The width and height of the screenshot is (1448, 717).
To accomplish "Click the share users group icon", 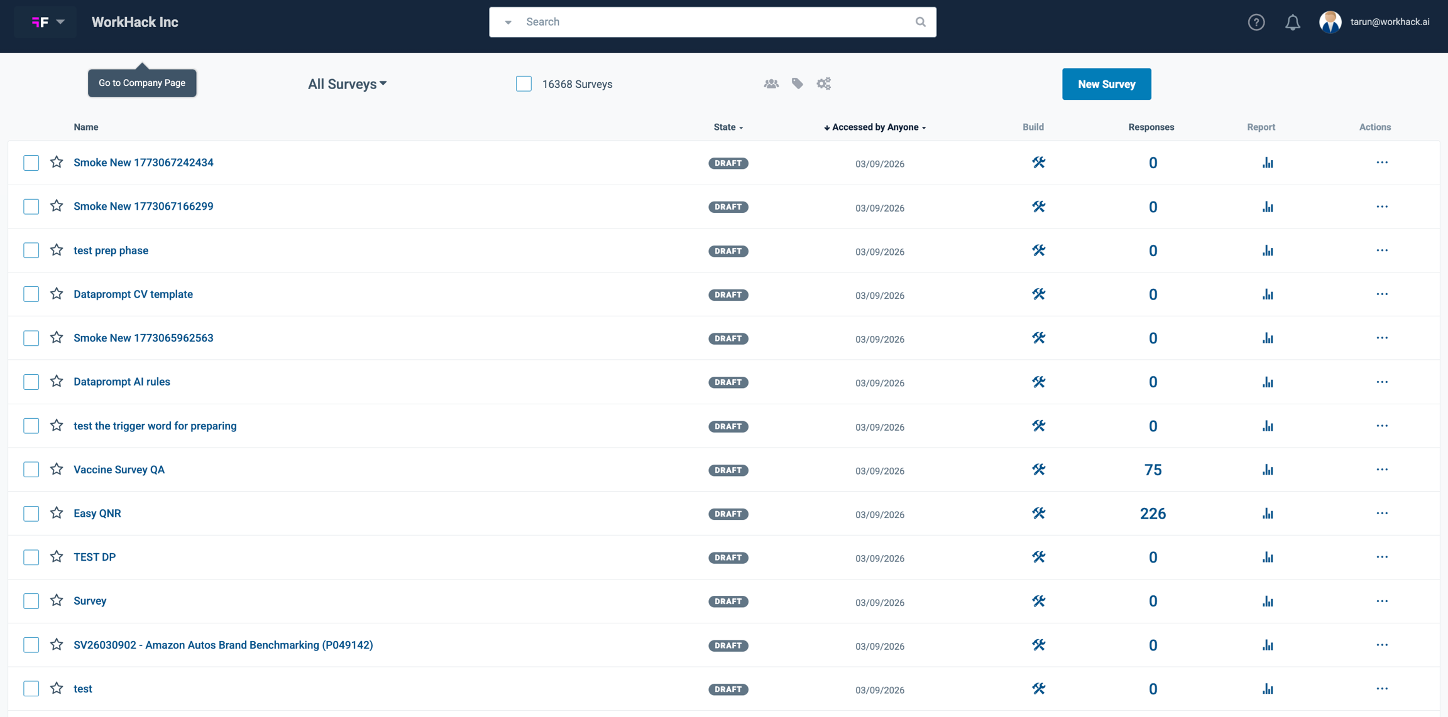I will [x=771, y=84].
